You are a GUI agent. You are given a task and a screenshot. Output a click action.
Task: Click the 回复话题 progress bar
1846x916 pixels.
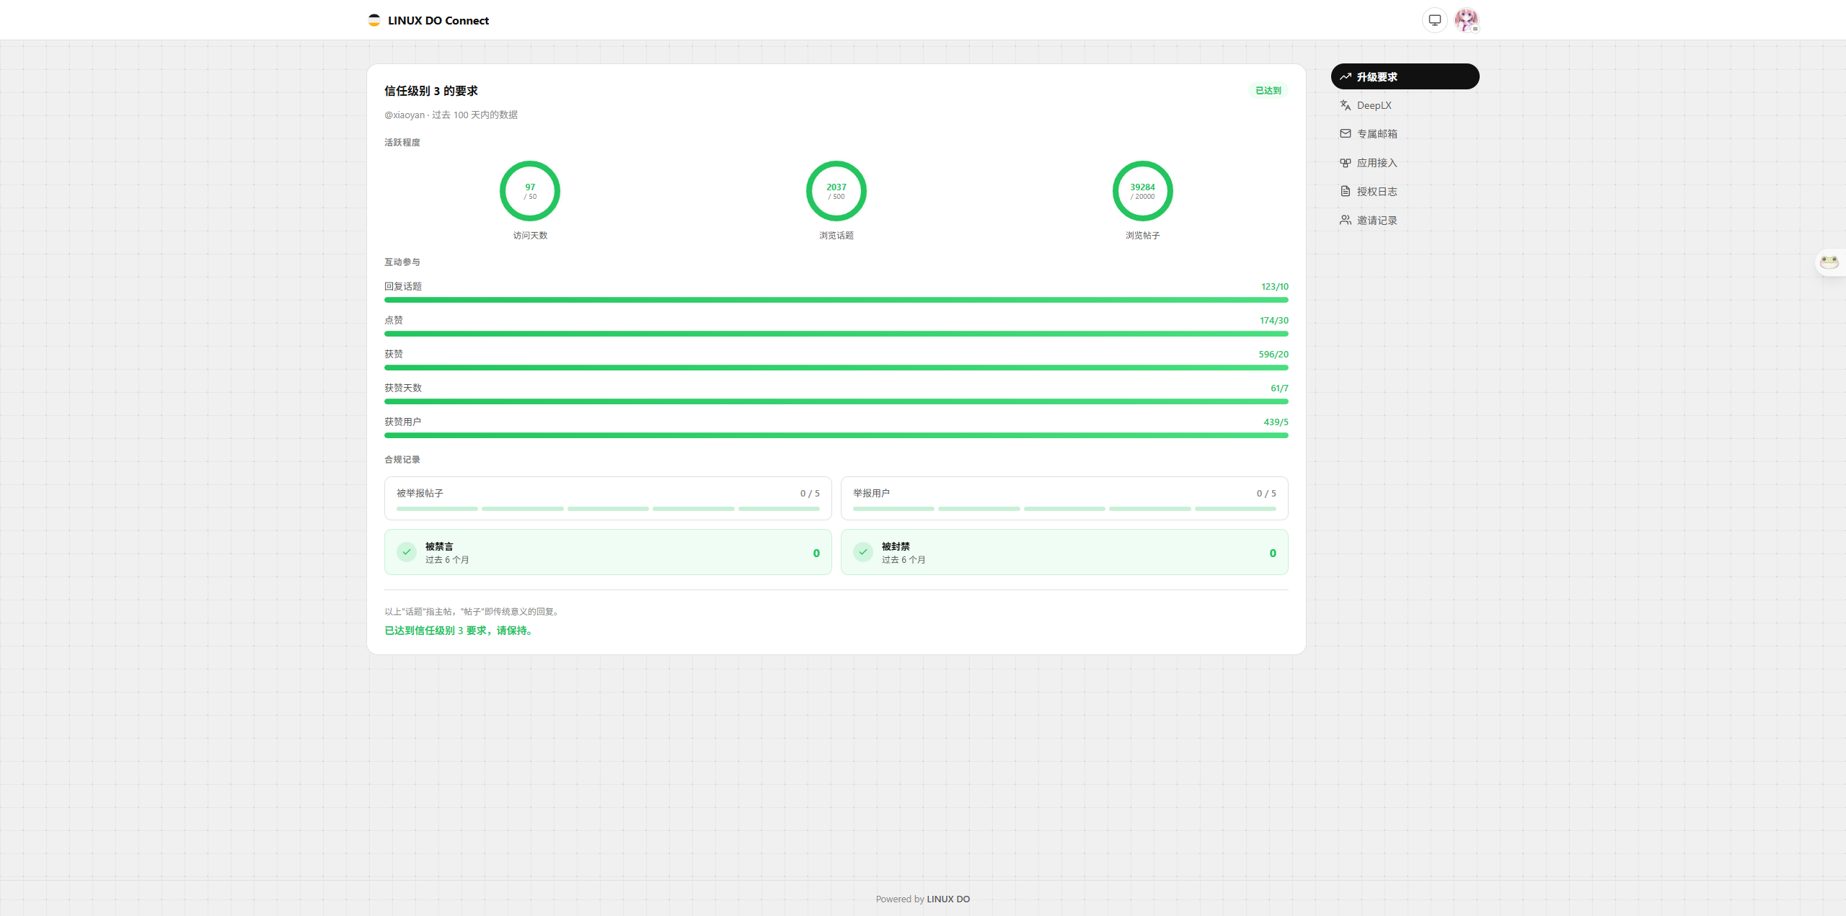point(836,300)
